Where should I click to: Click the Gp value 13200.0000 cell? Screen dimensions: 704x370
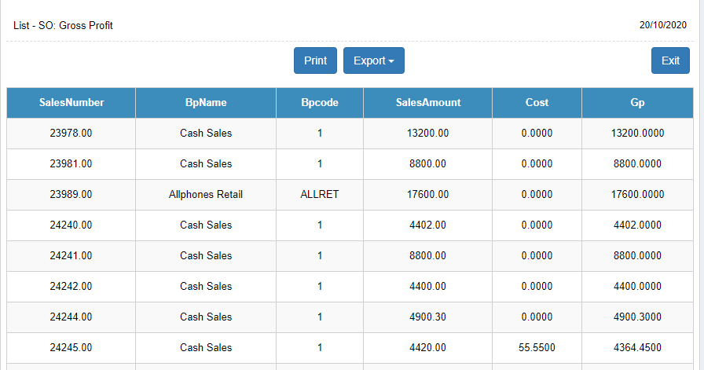(637, 134)
